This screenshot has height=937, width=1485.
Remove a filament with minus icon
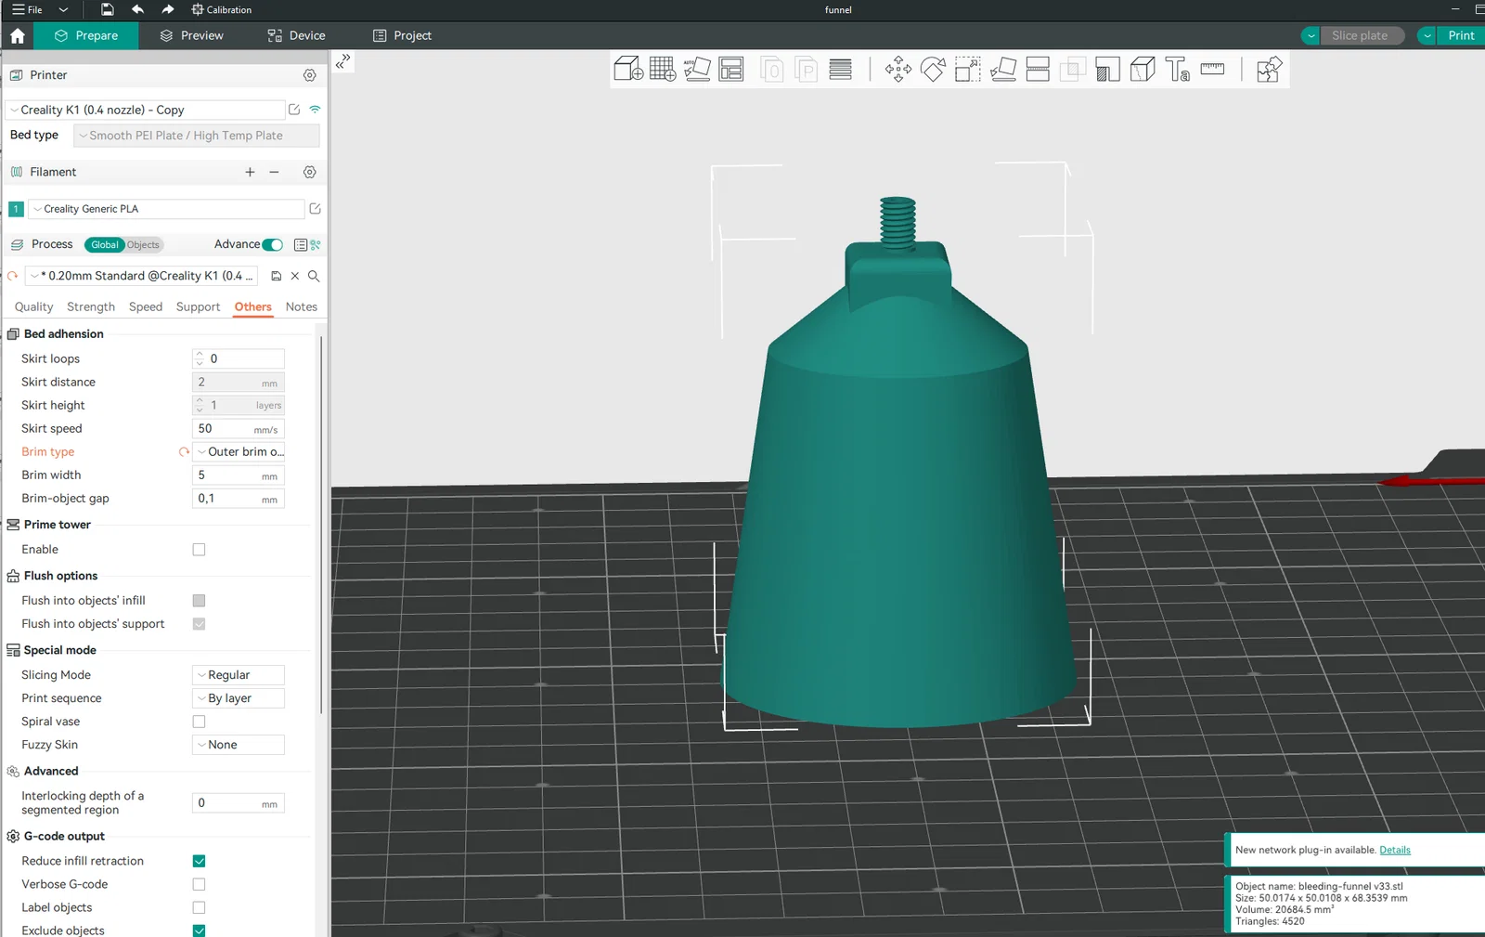[274, 172]
